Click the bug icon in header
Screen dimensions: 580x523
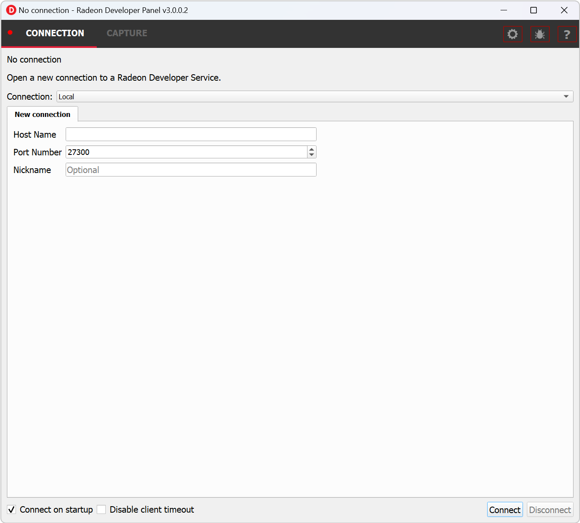[540, 34]
